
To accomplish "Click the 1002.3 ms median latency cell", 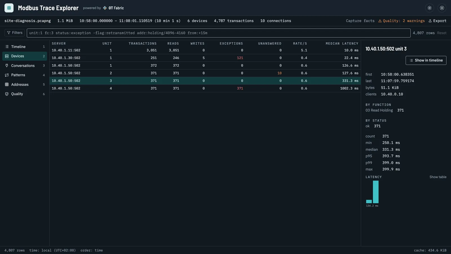I will (x=349, y=88).
